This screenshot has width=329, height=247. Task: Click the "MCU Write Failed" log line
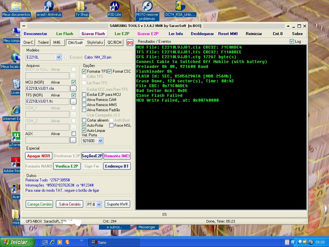177,100
